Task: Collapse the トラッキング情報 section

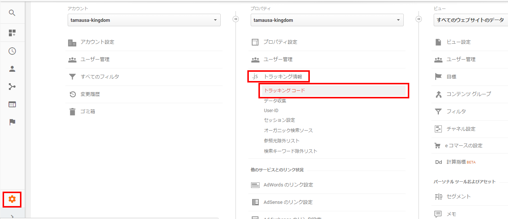Action: pyautogui.click(x=282, y=77)
